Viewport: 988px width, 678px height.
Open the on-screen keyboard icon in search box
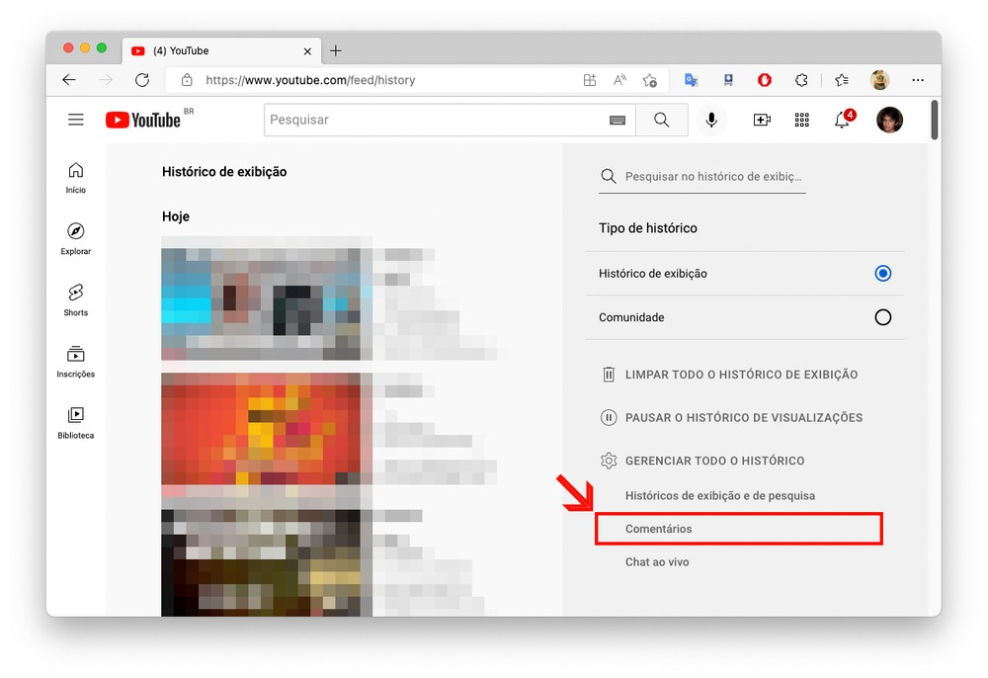(x=617, y=120)
